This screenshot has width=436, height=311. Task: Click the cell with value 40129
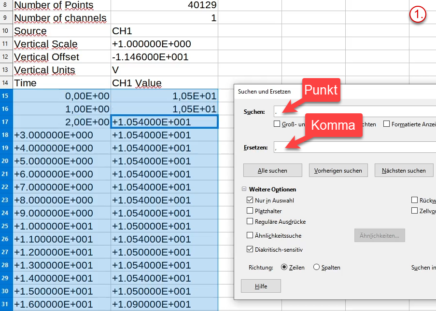(164, 5)
